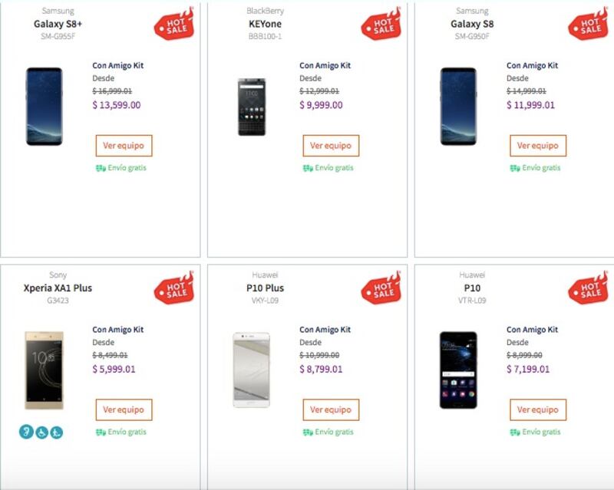
Task: Open "Ver equipo" for the BlackBerry KEYone
Action: click(x=331, y=146)
